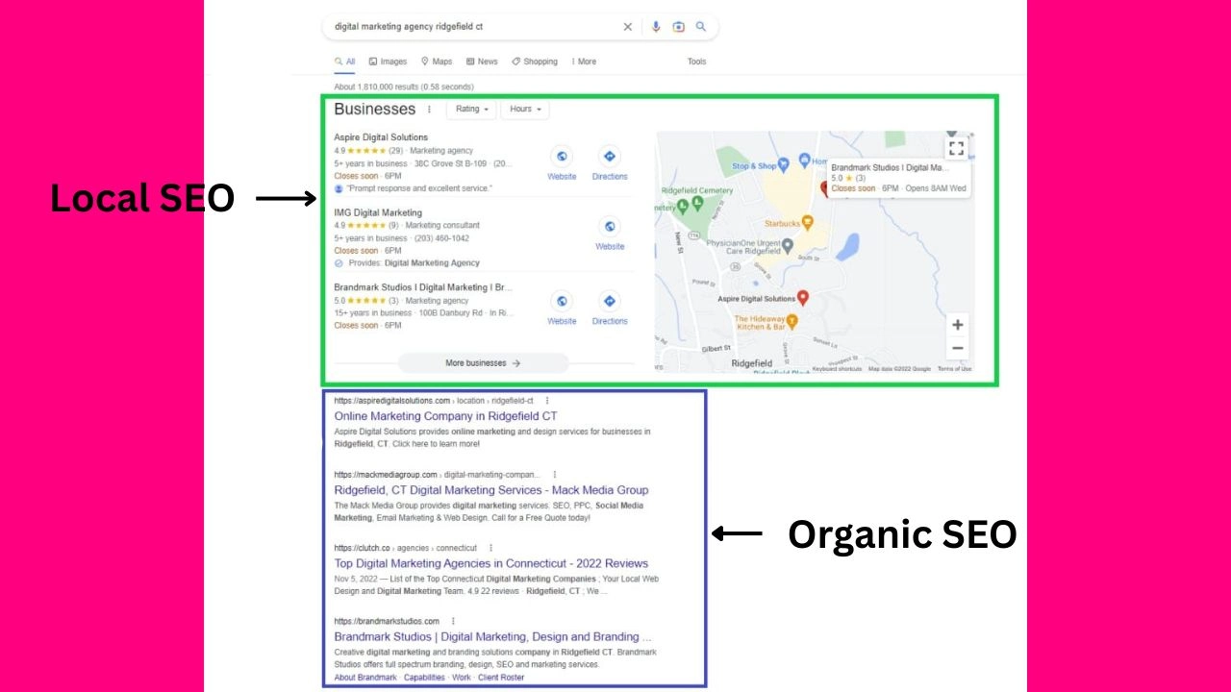Open search by image camera icon
Viewport: 1231px width, 692px height.
coord(678,27)
